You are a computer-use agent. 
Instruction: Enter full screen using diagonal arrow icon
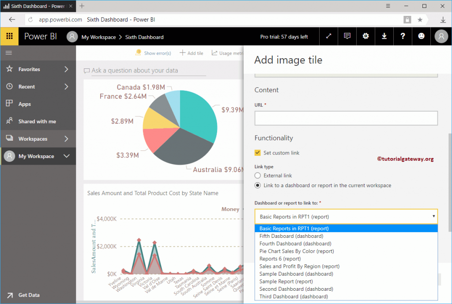[328, 36]
